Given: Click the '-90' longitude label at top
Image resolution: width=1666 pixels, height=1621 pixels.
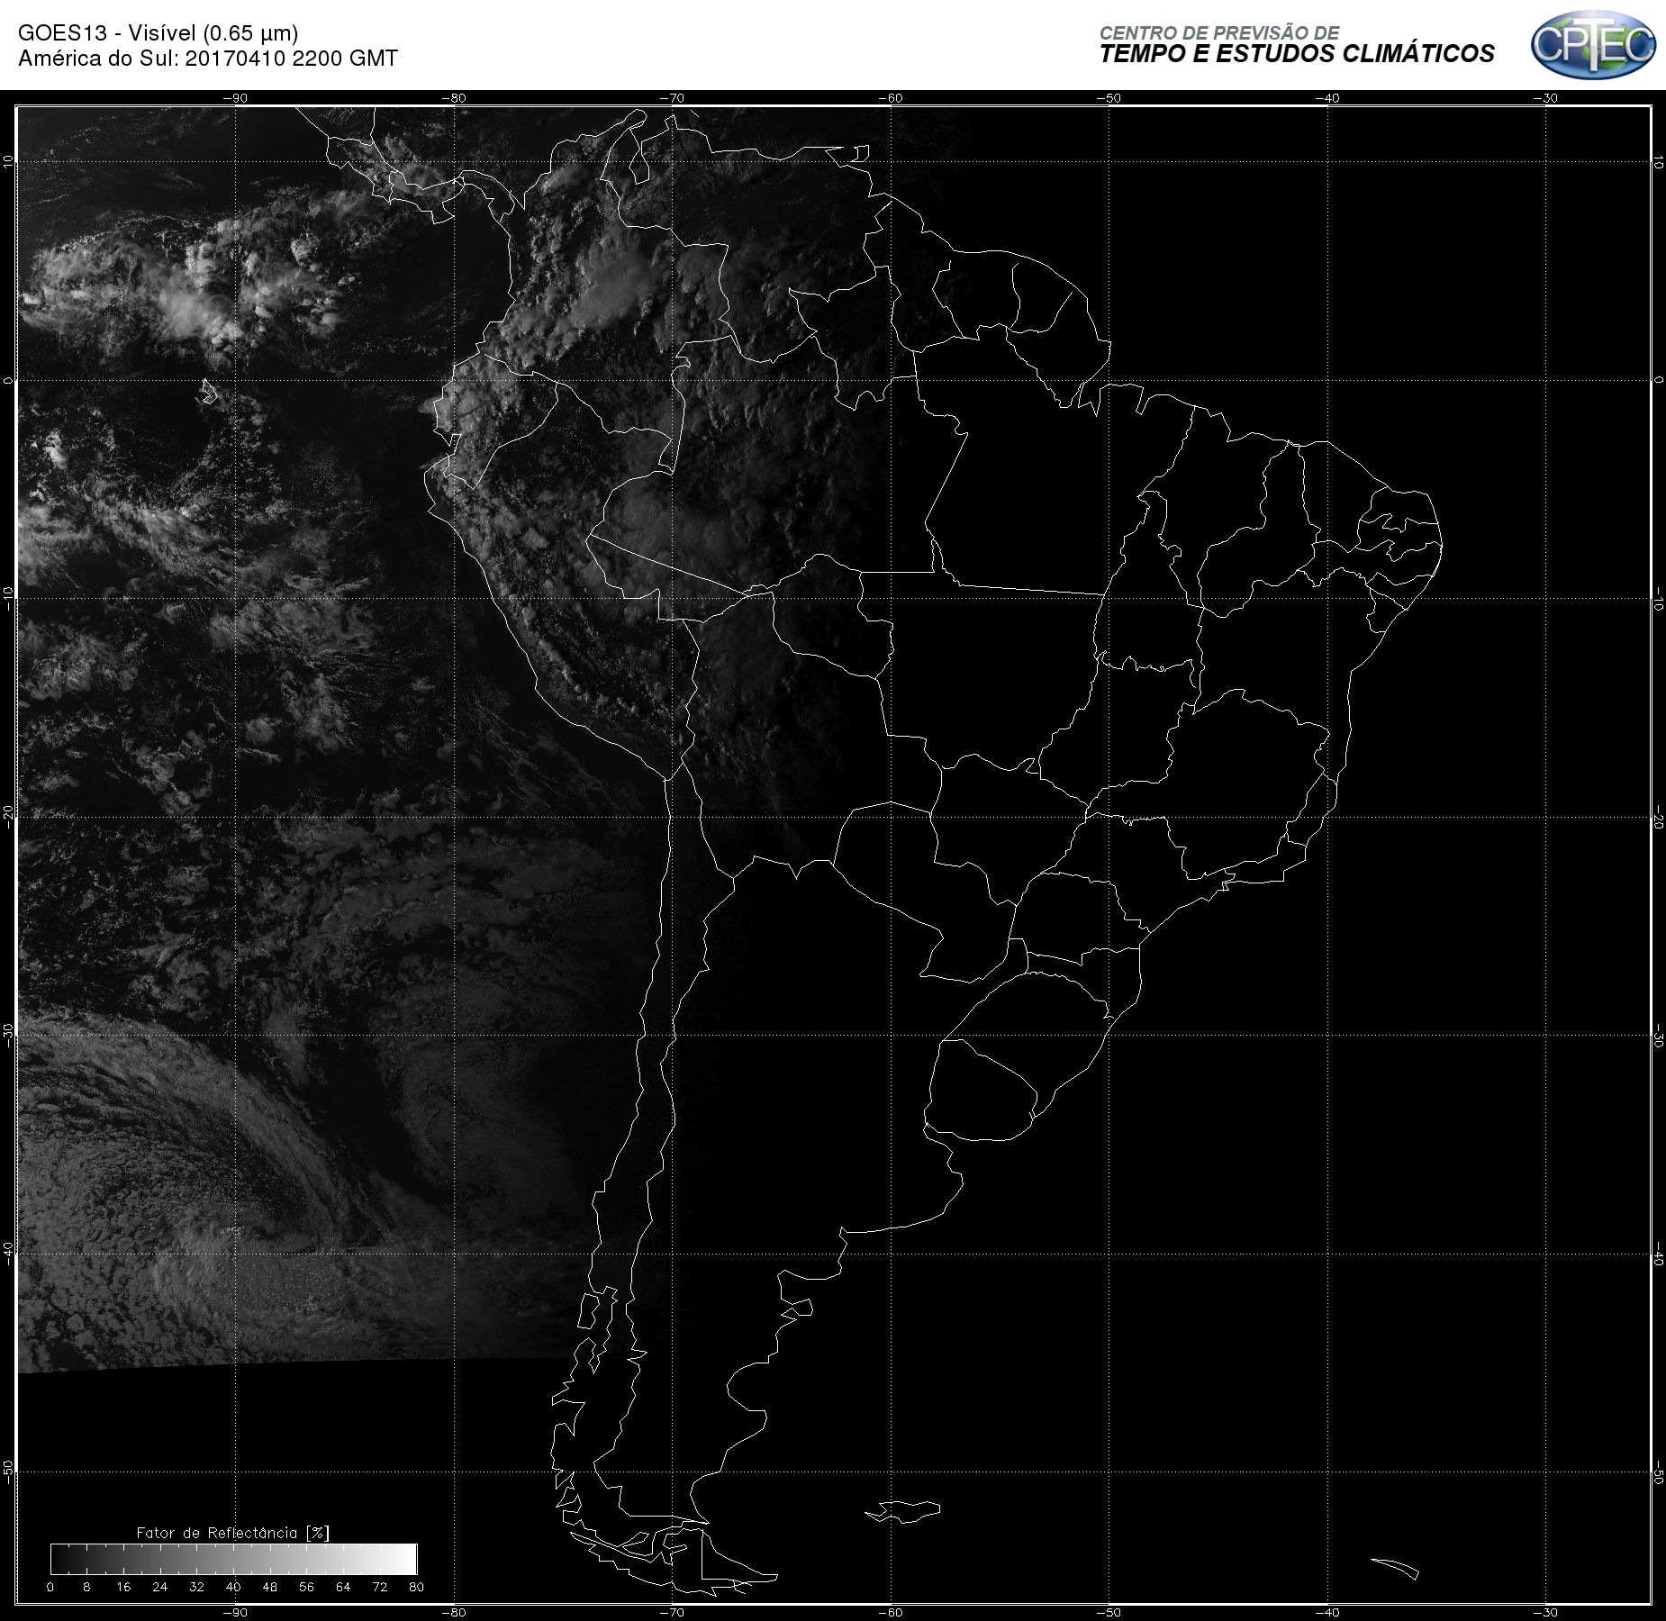Looking at the screenshot, I should 235,98.
